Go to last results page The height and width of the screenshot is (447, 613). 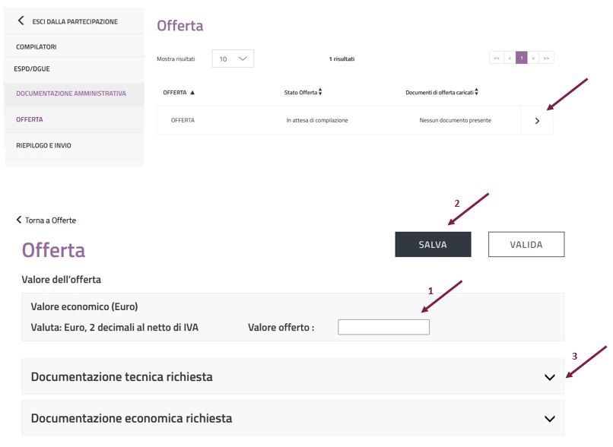(x=546, y=59)
